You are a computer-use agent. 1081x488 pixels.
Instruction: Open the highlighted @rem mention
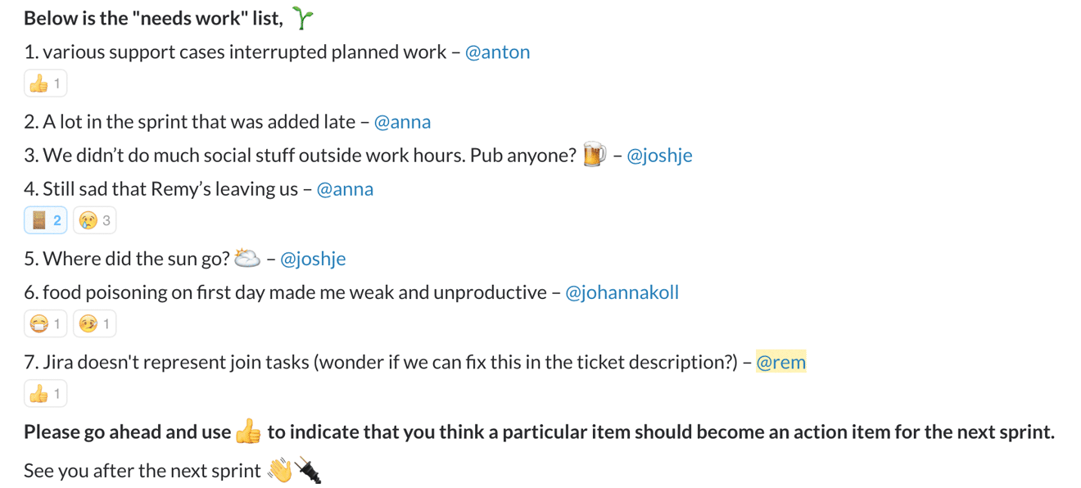(x=780, y=362)
